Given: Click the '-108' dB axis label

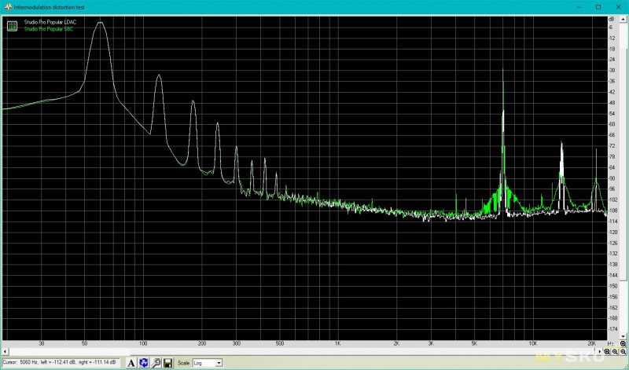Looking at the screenshot, I should [612, 211].
